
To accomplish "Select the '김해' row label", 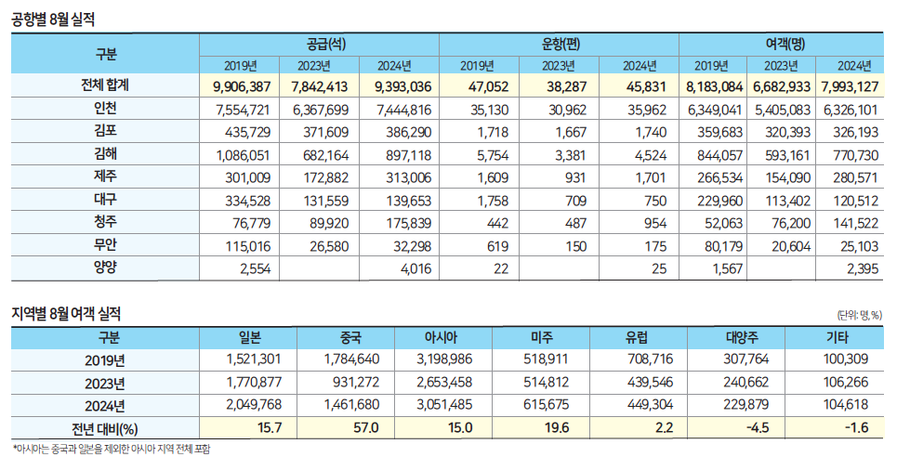I will pyautogui.click(x=105, y=154).
